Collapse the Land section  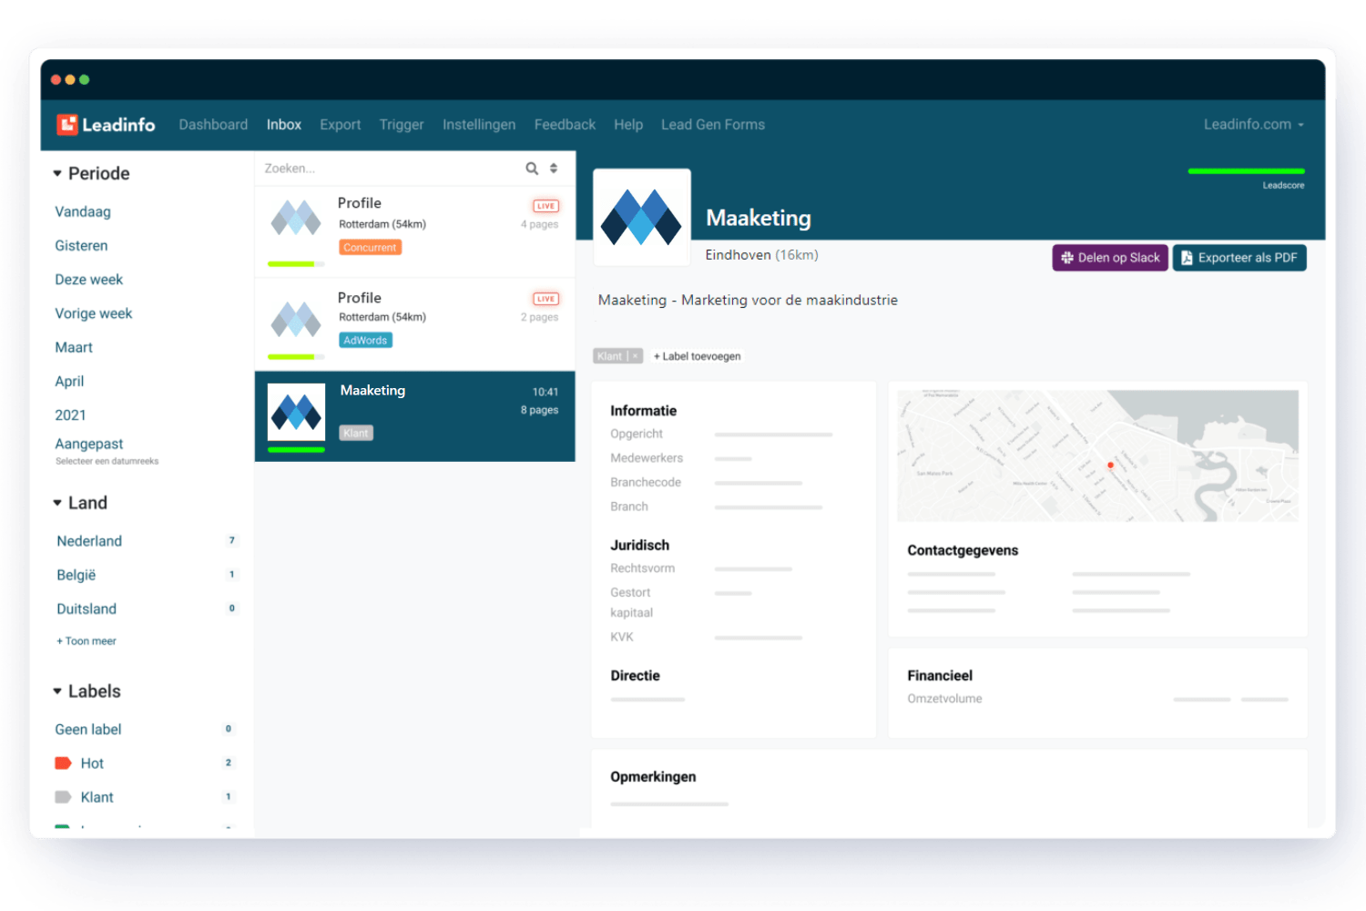57,503
